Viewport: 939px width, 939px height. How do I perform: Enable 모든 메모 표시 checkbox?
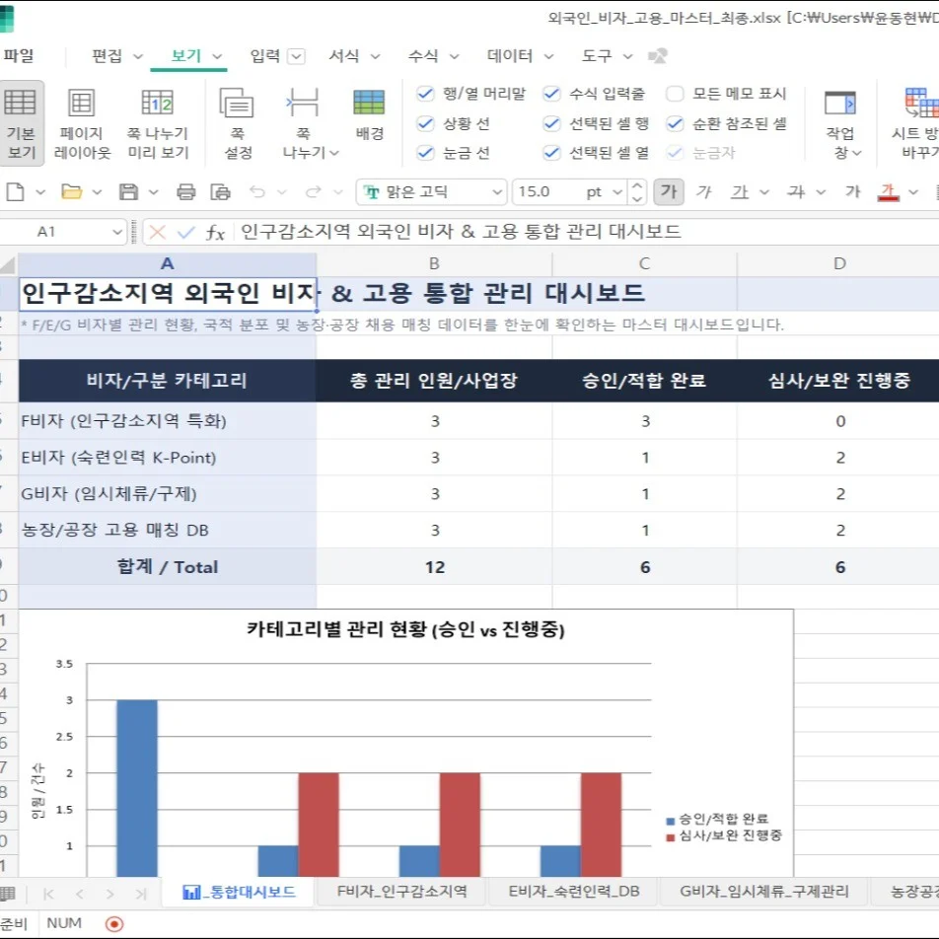[675, 94]
